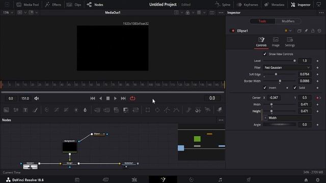This screenshot has width=326, height=183.
Task: Open the Cut page icon
Action: coord(105,179)
